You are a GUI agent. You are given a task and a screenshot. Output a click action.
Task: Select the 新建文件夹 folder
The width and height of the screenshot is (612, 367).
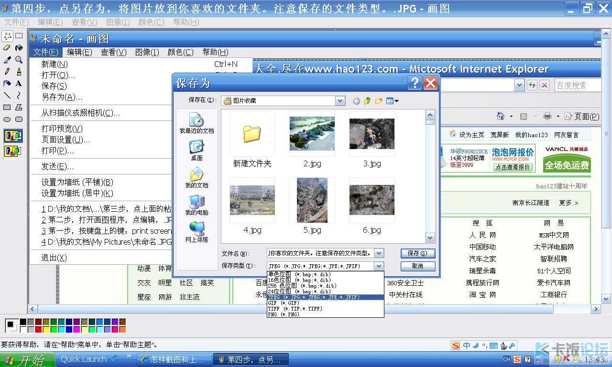(x=252, y=141)
